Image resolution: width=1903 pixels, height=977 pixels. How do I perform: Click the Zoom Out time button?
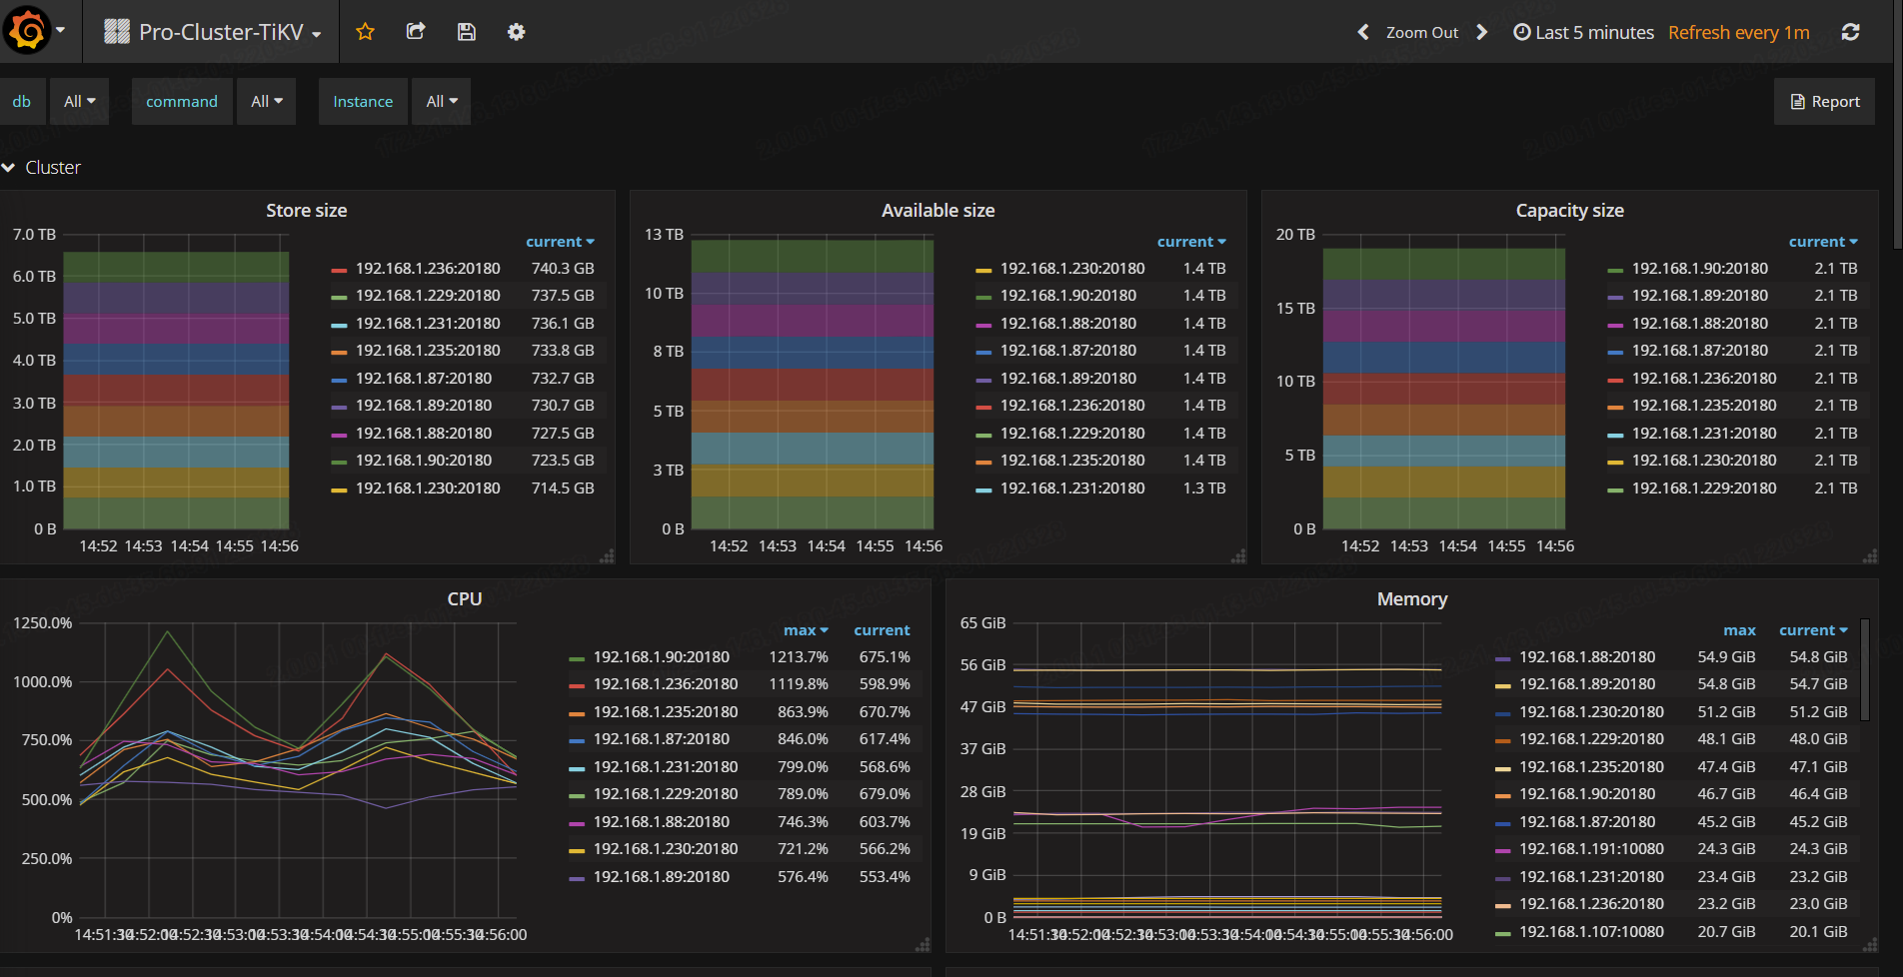point(1421,32)
